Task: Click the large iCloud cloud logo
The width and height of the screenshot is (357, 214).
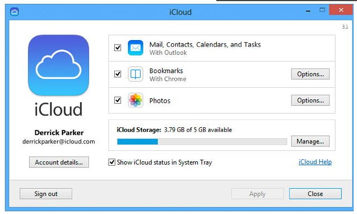Action: click(59, 65)
